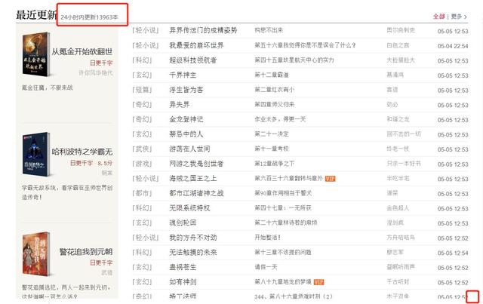Open 从氪金开始砍翻世 book cover
Image resolution: width=483 pixels, height=304 pixels.
pyautogui.click(x=36, y=54)
